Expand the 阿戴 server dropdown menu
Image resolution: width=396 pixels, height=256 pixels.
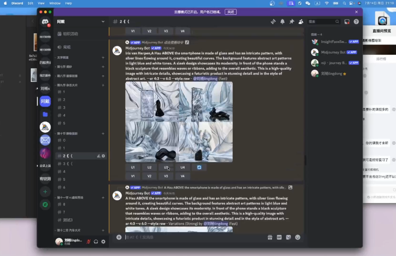coord(103,21)
